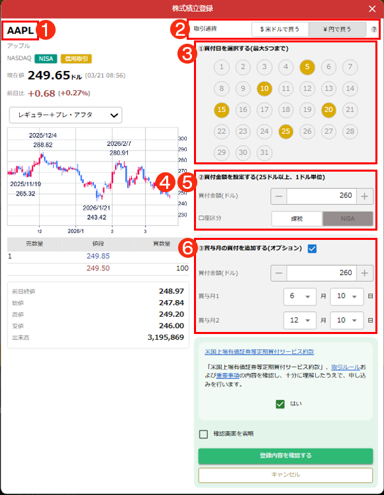Close the stock accumulation registration dialog
Viewport: 384px width, 495px height.
pyautogui.click(x=372, y=9)
